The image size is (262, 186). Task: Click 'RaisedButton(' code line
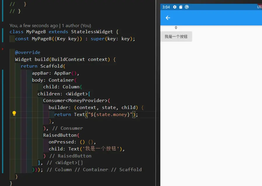pyautogui.click(x=61, y=135)
